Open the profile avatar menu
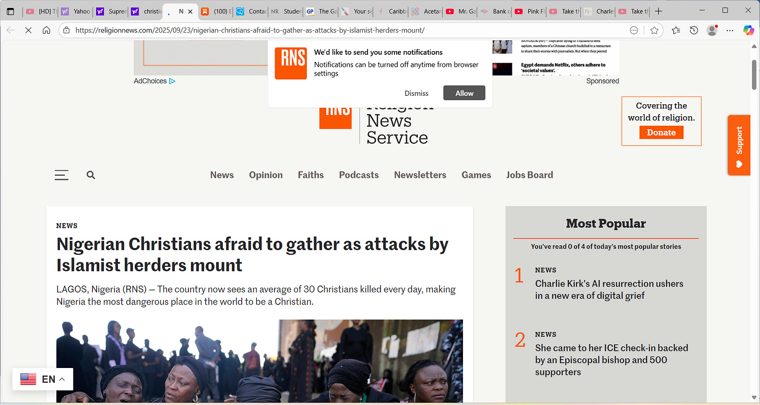Viewport: 760px width, 405px height. [712, 30]
